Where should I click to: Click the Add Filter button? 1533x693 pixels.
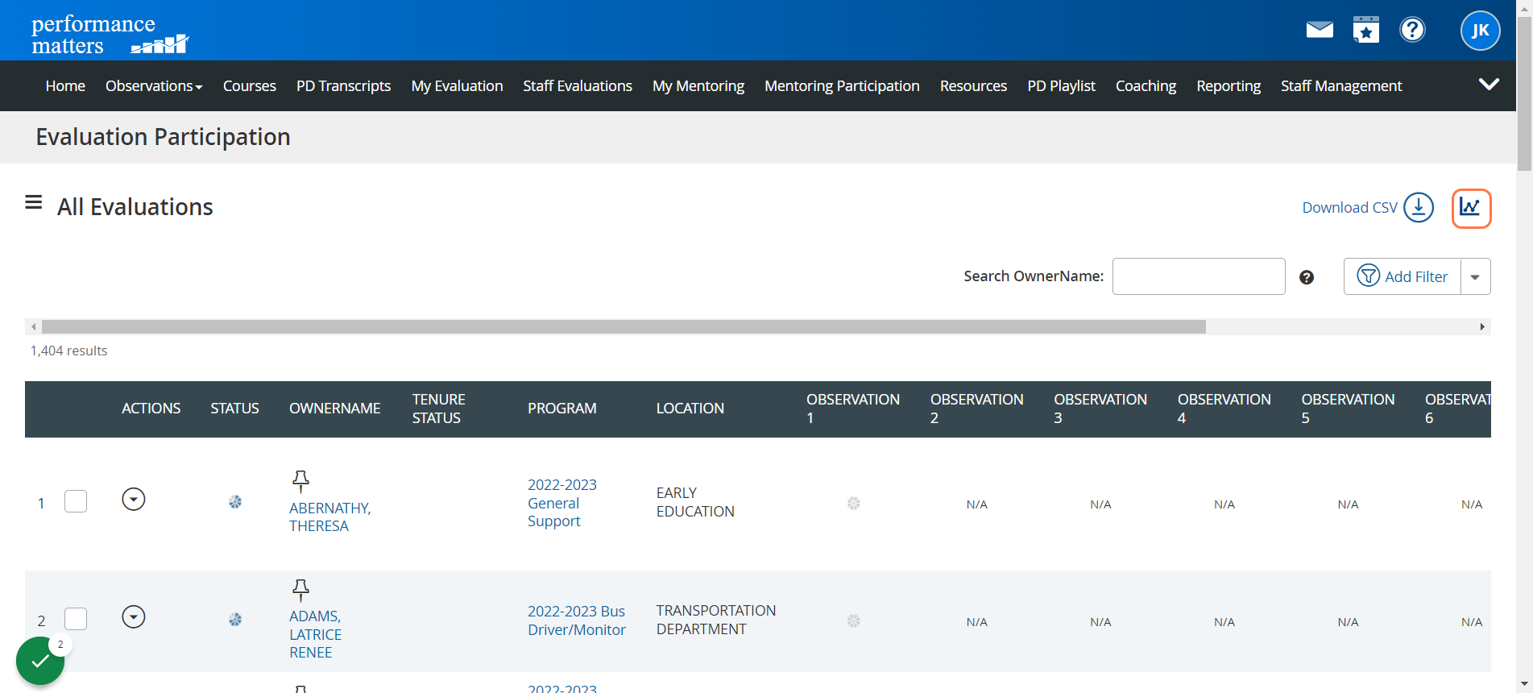1402,276
